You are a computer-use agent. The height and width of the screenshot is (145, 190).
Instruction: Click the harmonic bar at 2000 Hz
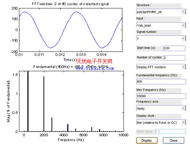(44, 104)
